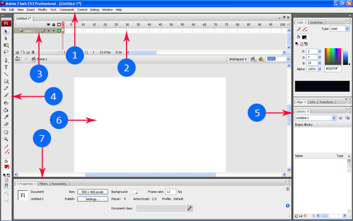Click Insert Layer icon below timeline layers

coord(17,52)
